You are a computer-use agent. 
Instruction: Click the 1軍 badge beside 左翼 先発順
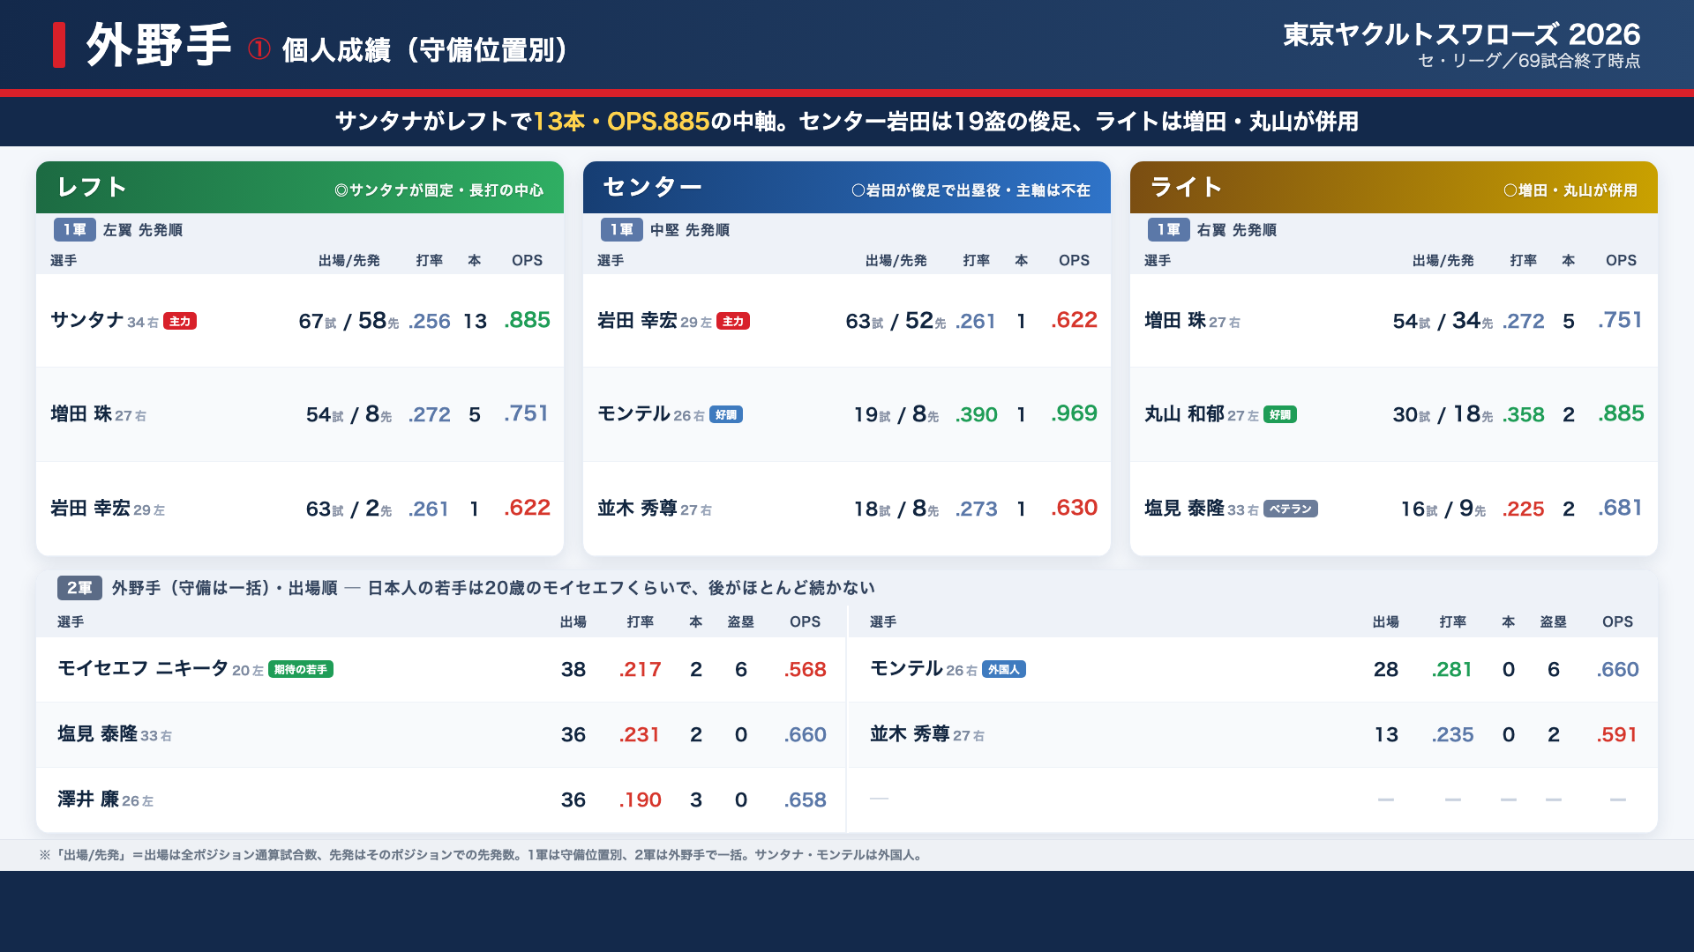pos(75,230)
